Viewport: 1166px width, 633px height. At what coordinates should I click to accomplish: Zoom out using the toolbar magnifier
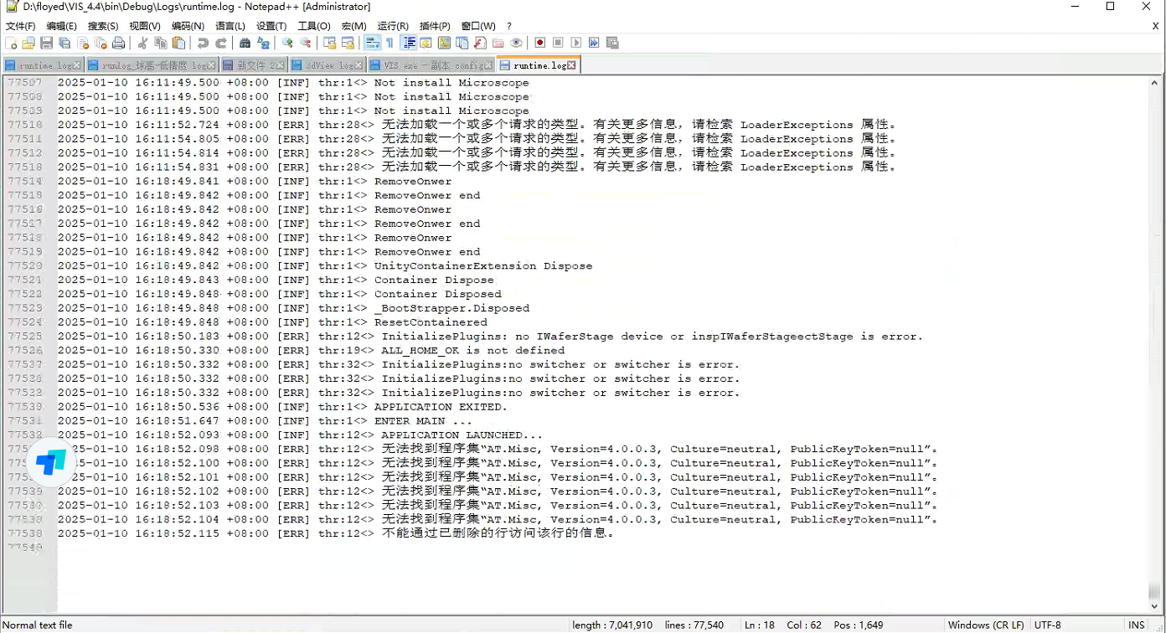tap(305, 43)
